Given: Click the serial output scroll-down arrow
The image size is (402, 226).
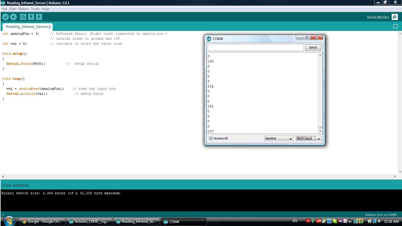Looking at the screenshot, I should coord(320,131).
